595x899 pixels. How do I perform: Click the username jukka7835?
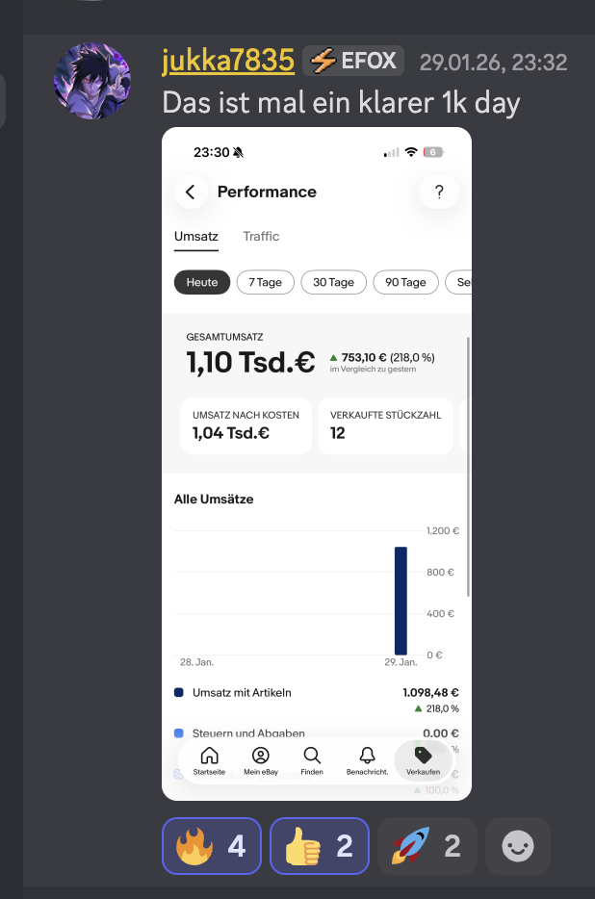pyautogui.click(x=228, y=62)
